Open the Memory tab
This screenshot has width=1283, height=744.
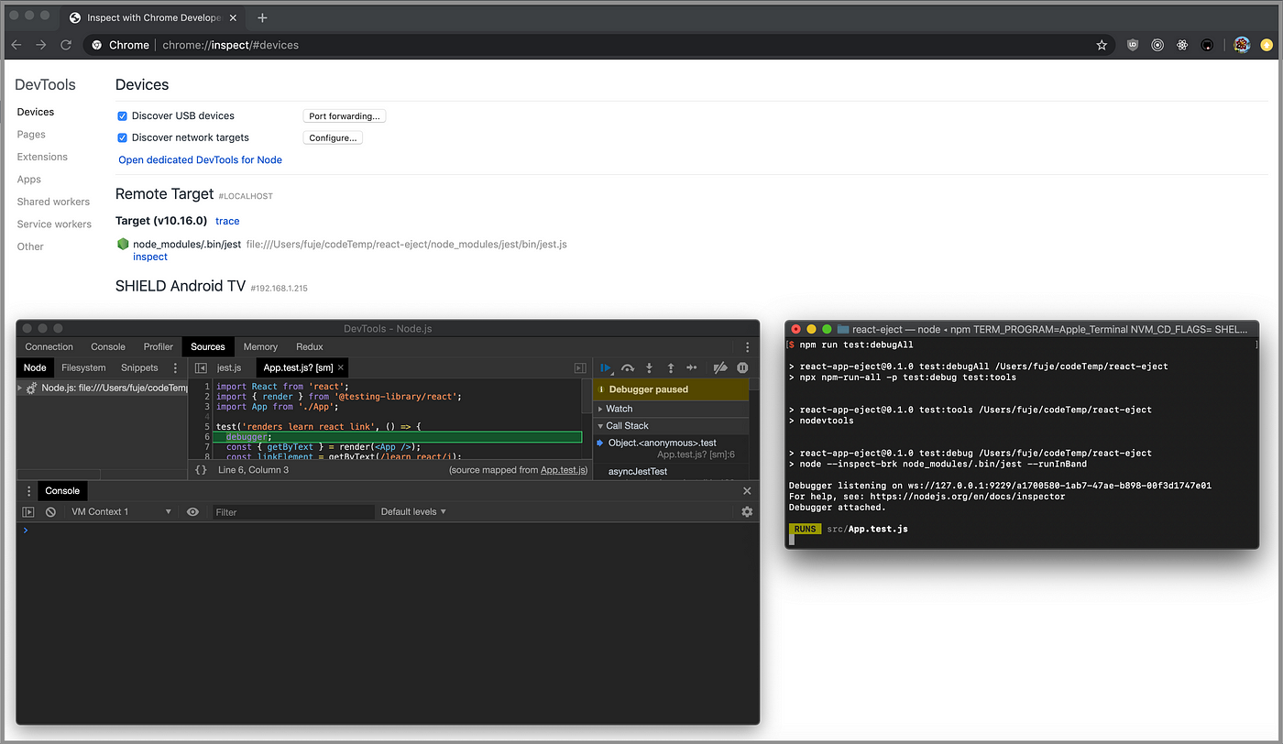(x=260, y=347)
